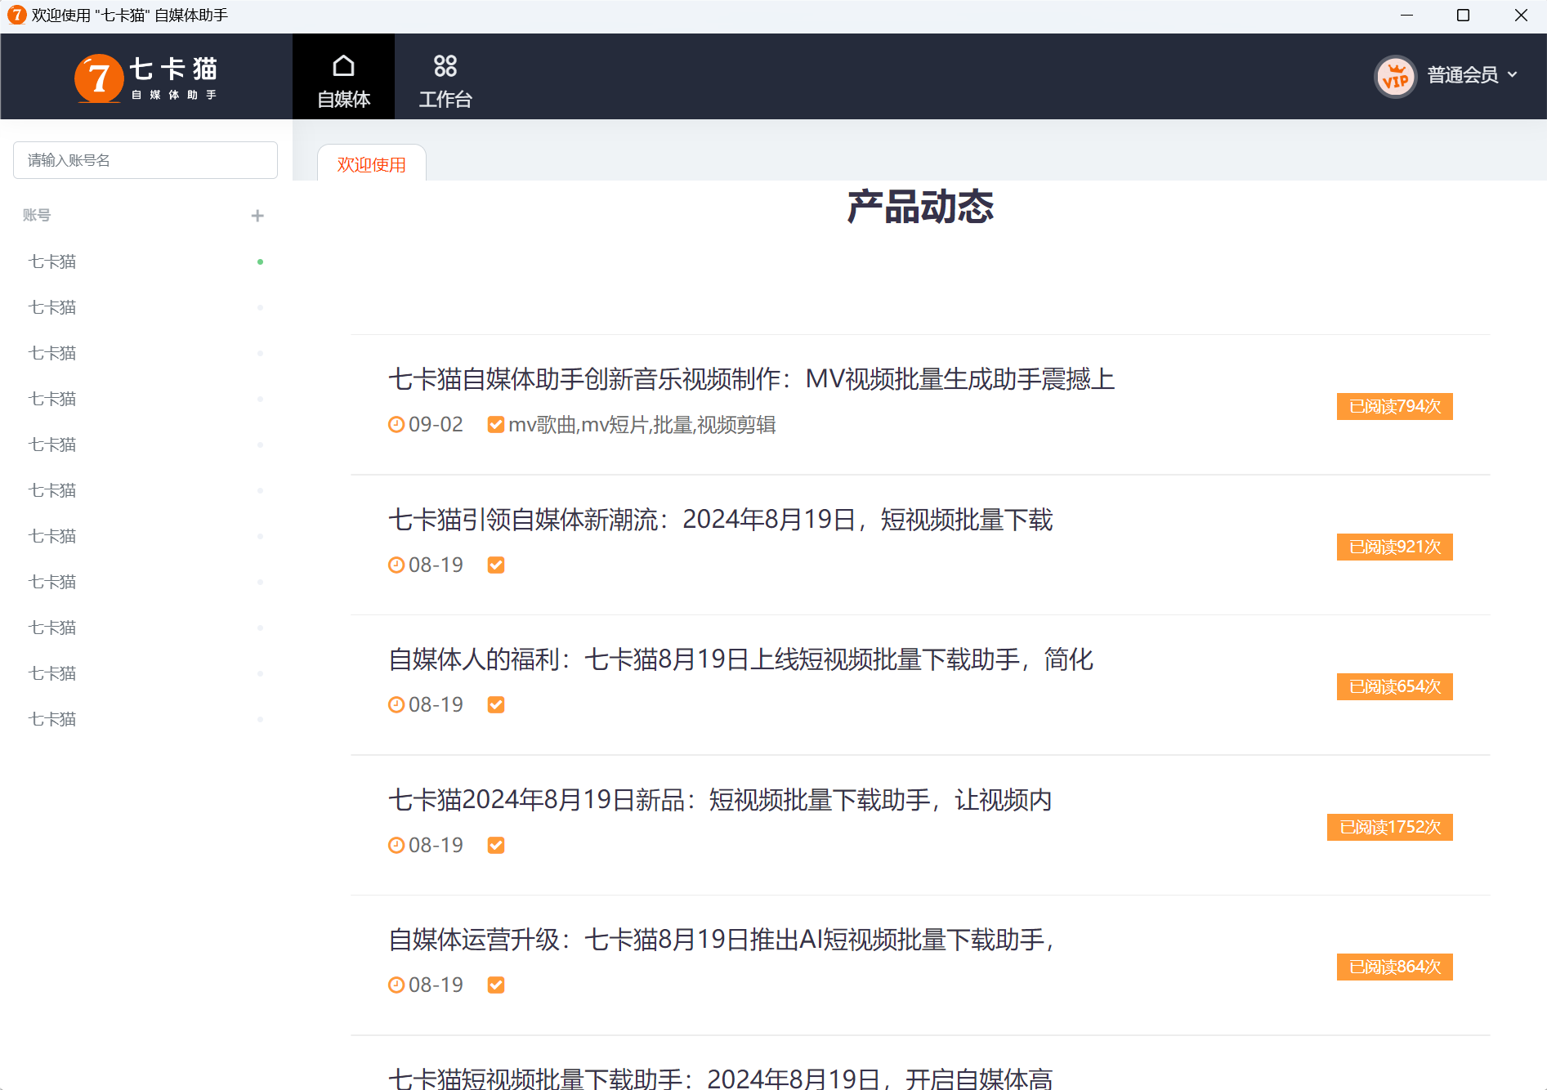The image size is (1547, 1090).
Task: Click the 已阅读794次 badge
Action: click(1394, 406)
